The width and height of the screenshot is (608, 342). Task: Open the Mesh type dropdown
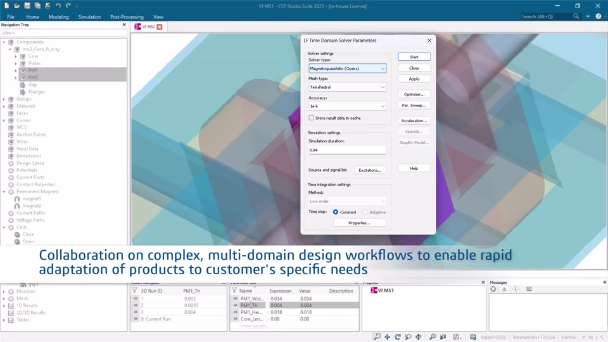click(348, 87)
